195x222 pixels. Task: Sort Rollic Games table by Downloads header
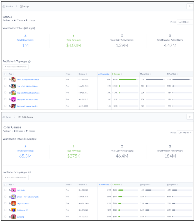(104, 184)
